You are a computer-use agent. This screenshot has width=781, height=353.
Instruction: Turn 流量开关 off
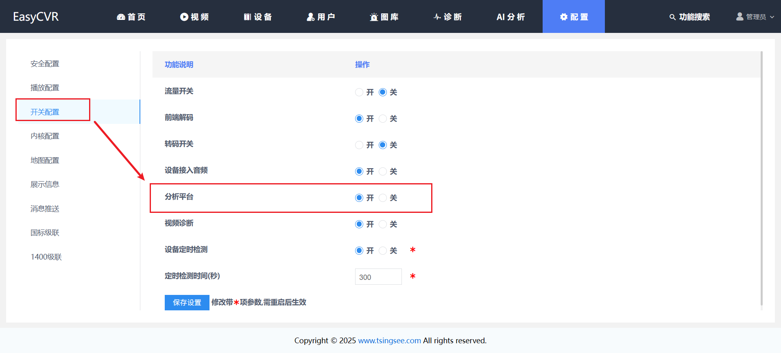(x=382, y=92)
